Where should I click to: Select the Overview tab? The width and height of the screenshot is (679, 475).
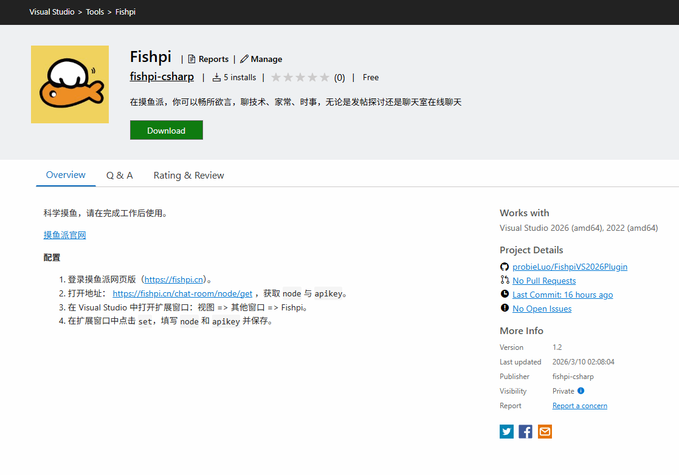(66, 175)
